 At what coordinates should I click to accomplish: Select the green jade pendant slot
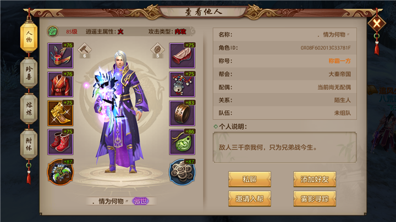tap(182, 142)
